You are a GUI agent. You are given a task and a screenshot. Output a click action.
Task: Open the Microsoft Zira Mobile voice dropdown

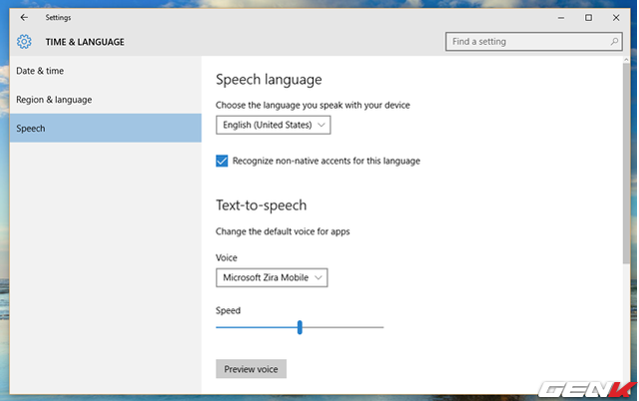272,277
